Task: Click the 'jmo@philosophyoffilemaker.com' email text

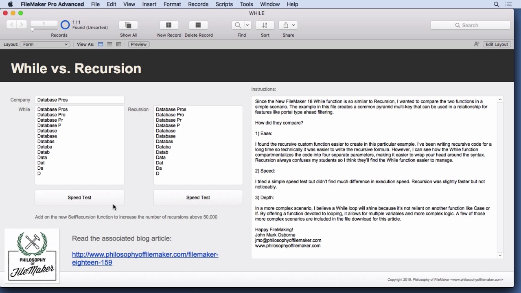Action: click(288, 241)
